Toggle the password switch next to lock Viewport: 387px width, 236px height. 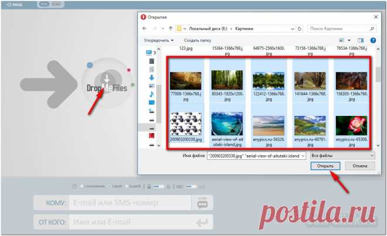158,186
